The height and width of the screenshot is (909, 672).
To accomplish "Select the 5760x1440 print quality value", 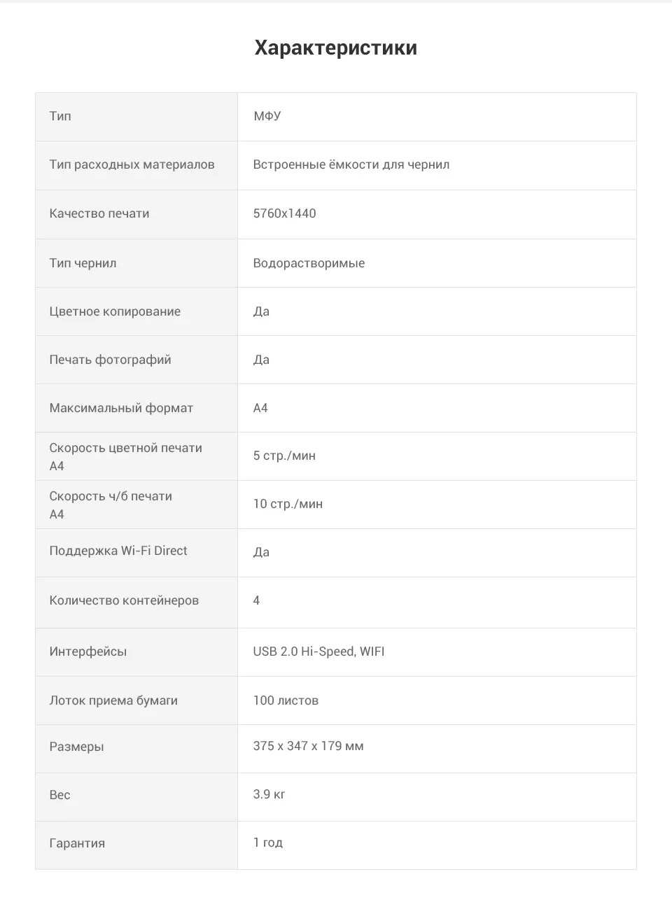I will [284, 213].
